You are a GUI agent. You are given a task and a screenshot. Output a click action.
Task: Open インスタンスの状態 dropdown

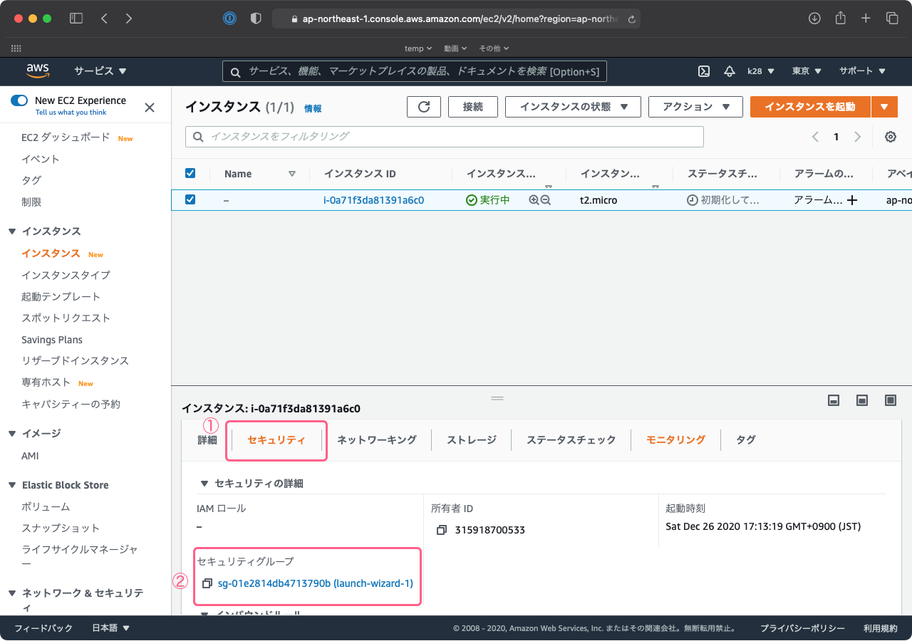[x=573, y=107]
